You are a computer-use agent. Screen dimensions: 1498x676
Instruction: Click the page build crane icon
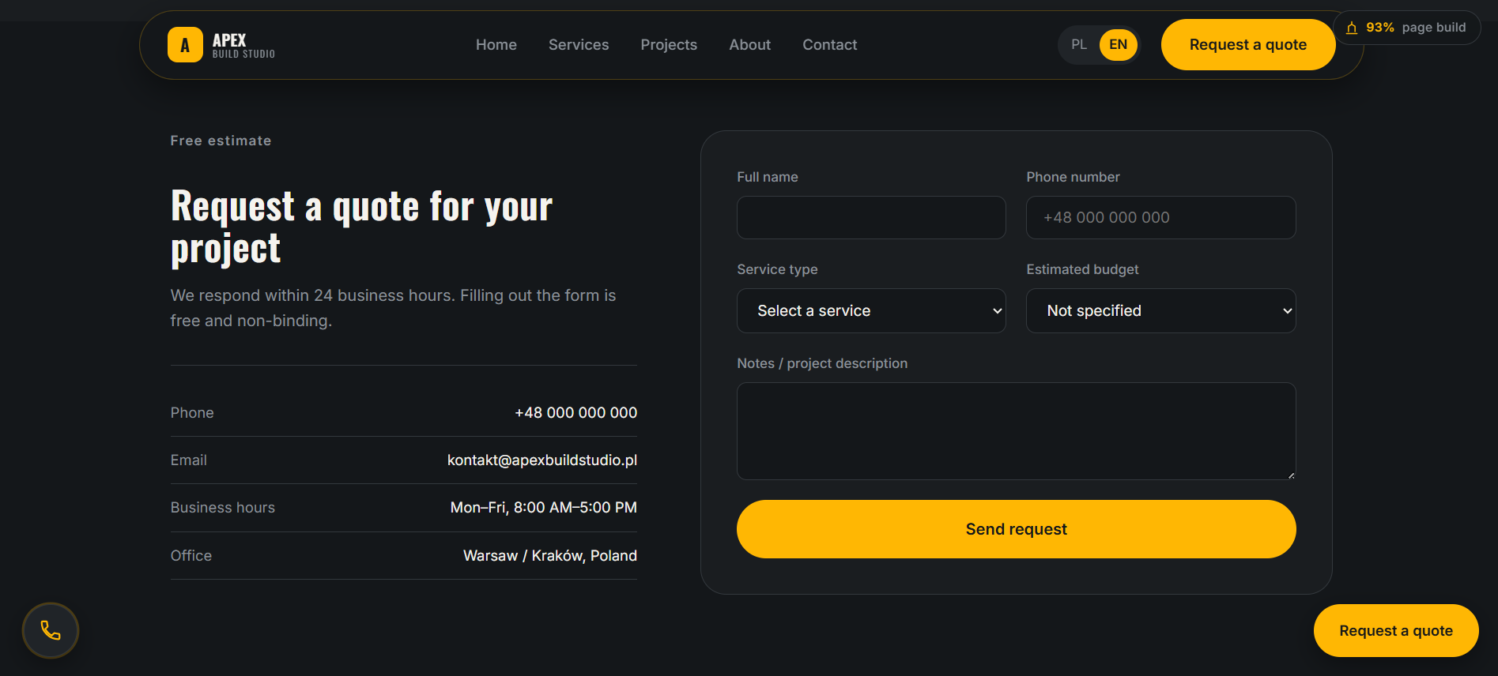click(1352, 28)
